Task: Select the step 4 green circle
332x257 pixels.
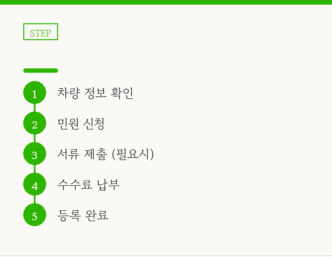Action: 35,184
